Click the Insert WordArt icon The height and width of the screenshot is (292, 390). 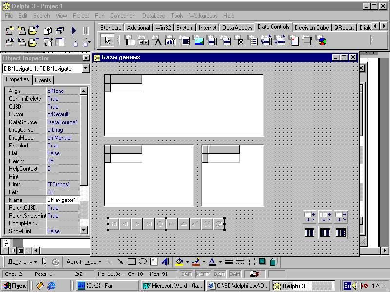[x=165, y=262]
